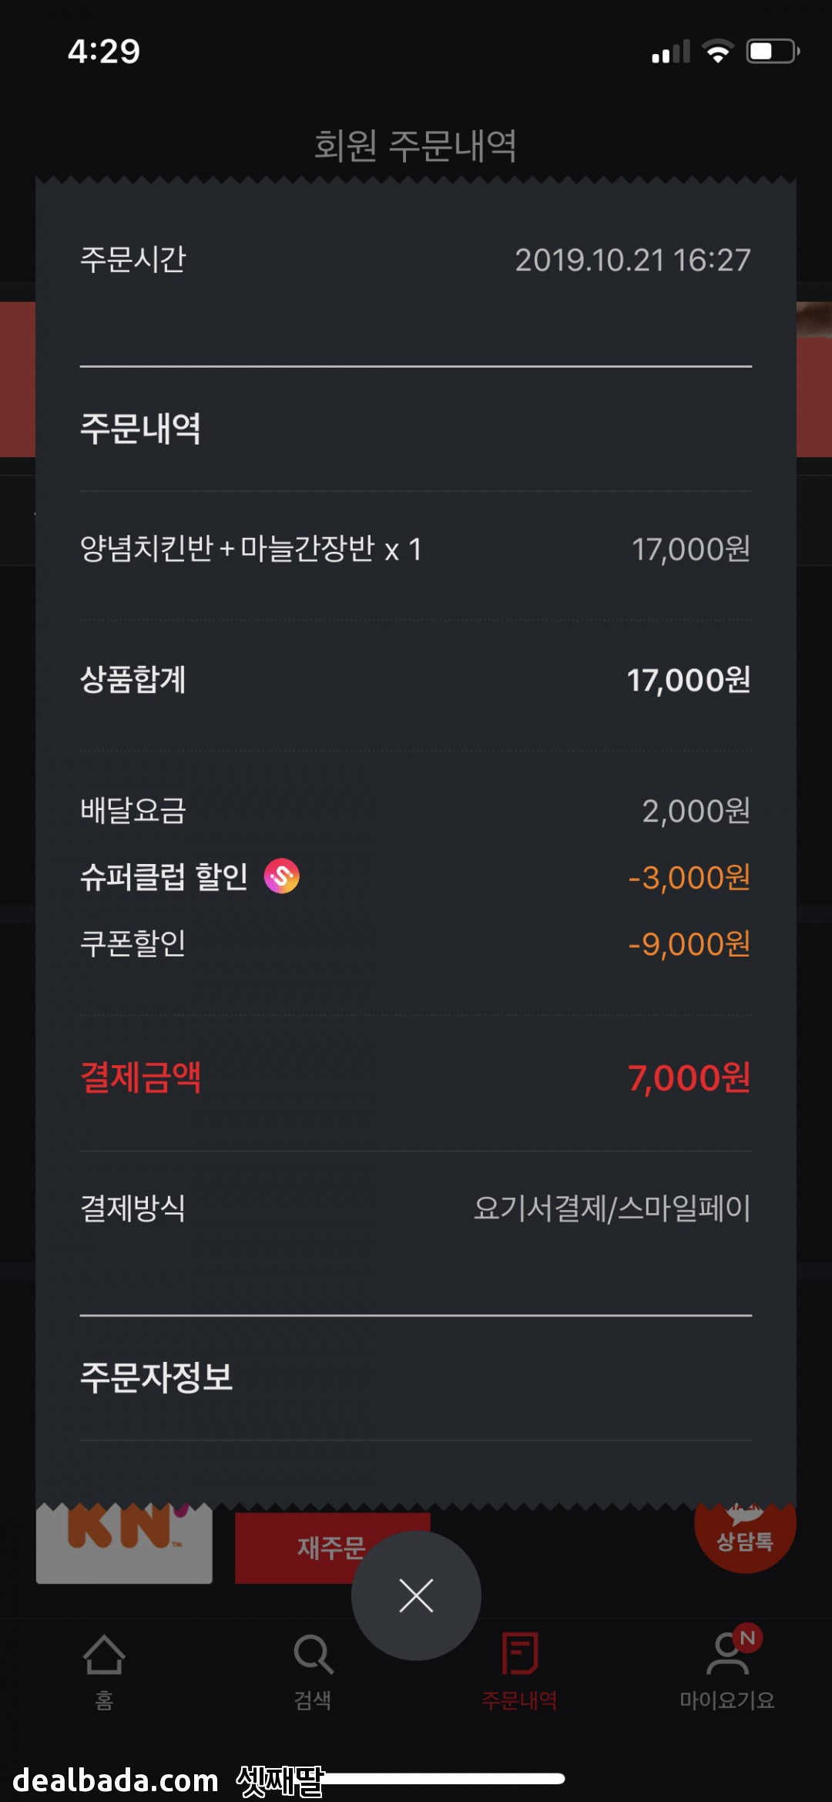Tap the Super Club discount badge icon
Image resolution: width=832 pixels, height=1802 pixels.
(282, 876)
